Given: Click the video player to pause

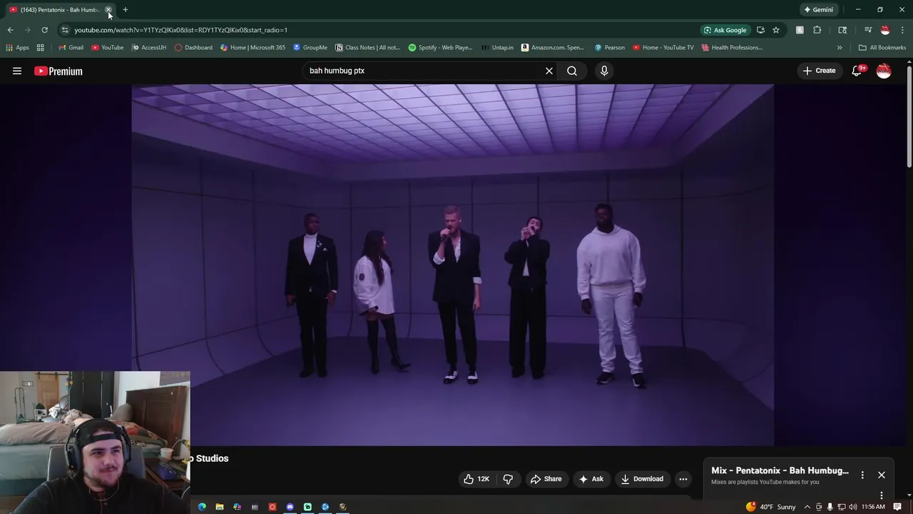Looking at the screenshot, I should (x=453, y=265).
